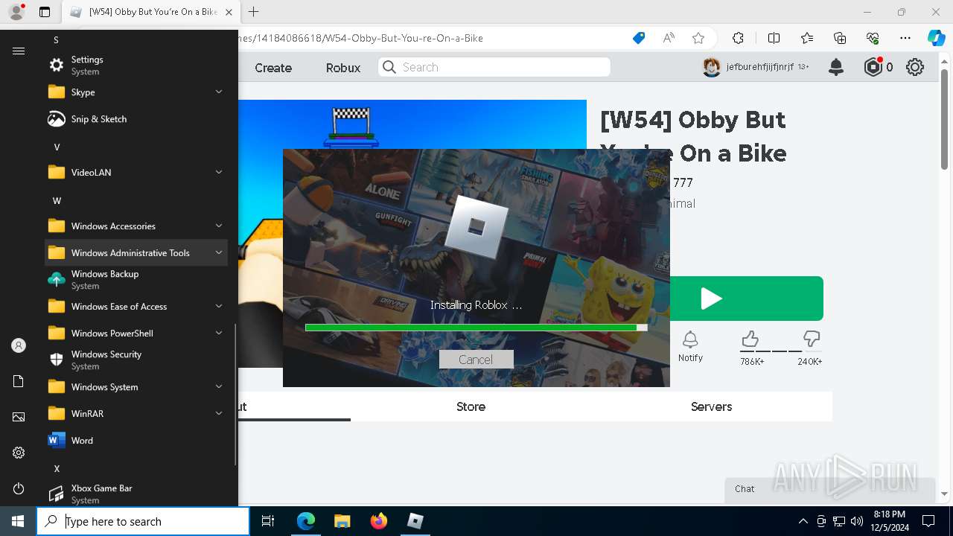Open a new Edge tab
This screenshot has height=536, width=953.
click(x=254, y=12)
